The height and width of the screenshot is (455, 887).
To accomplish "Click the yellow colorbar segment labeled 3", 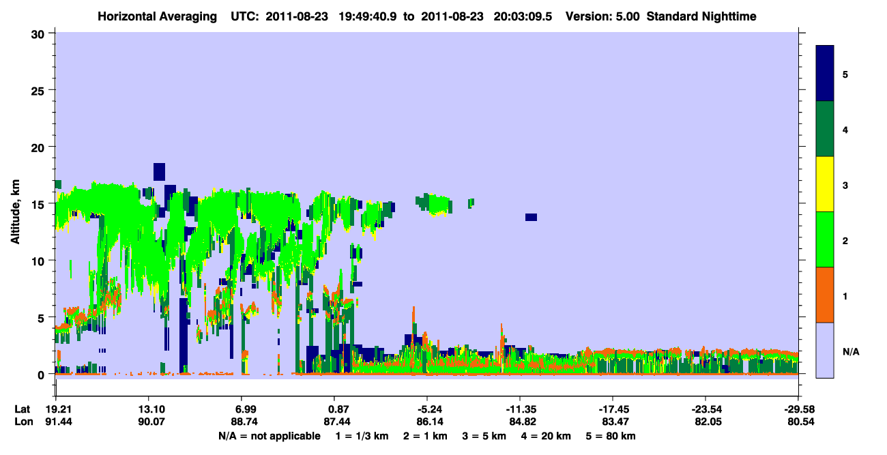I will (825, 184).
